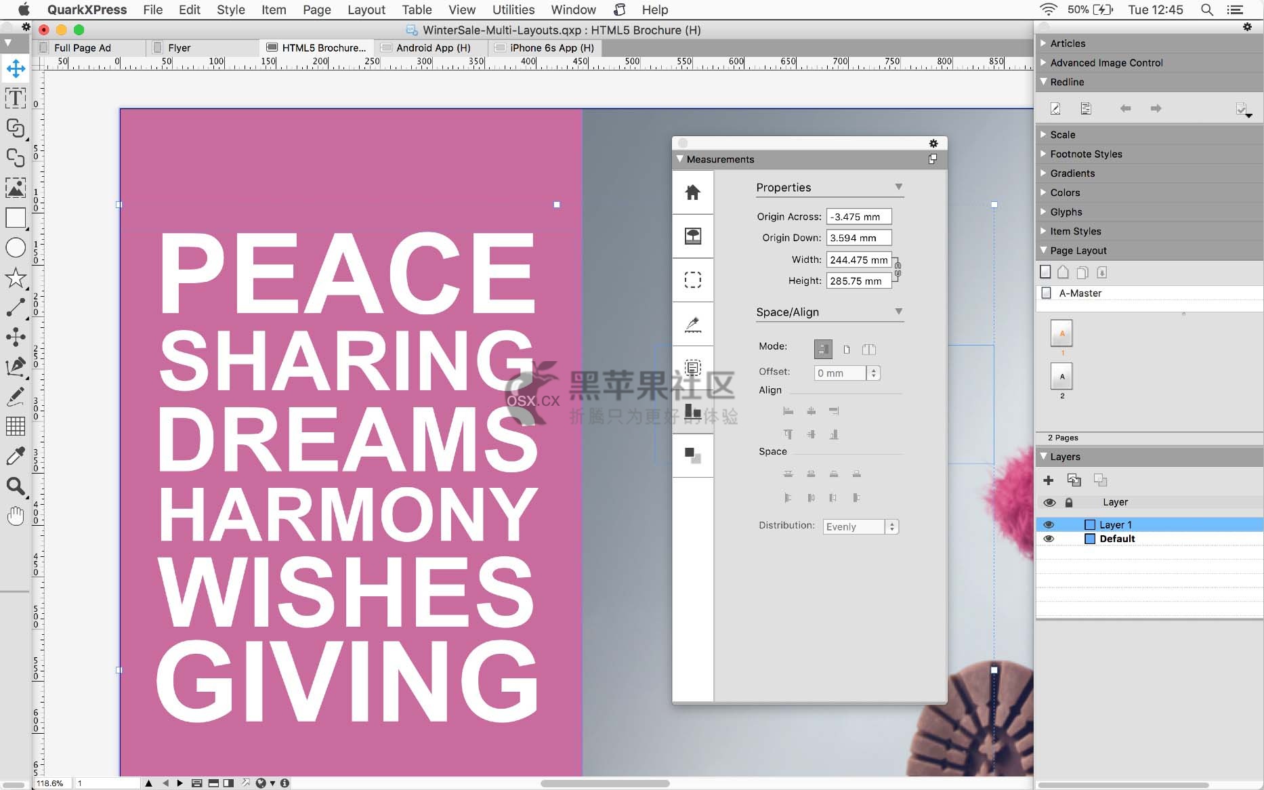Click New Layer plus button
Viewport: 1264px width, 790px height.
coord(1048,480)
